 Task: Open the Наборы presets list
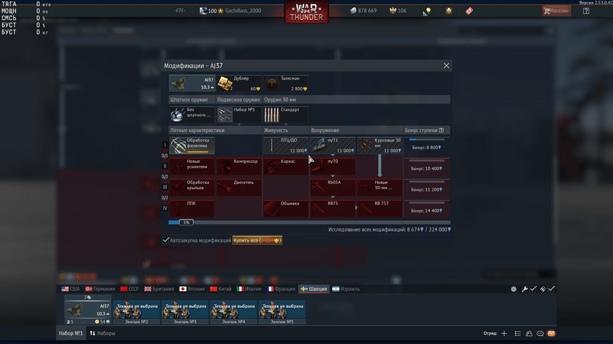coord(103,334)
